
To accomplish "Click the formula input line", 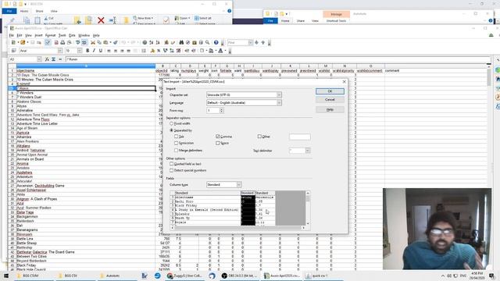I will click(277, 59).
